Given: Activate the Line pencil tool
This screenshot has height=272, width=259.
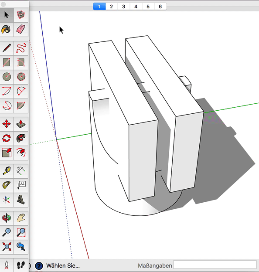Looking at the screenshot, I should (7, 48).
